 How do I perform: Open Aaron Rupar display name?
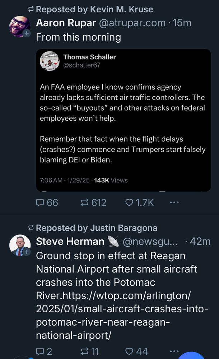(66, 23)
